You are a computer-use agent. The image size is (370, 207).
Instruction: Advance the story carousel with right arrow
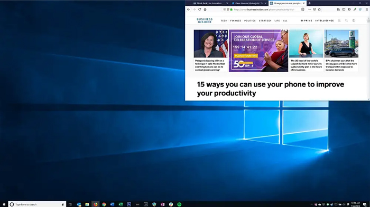[357, 51]
